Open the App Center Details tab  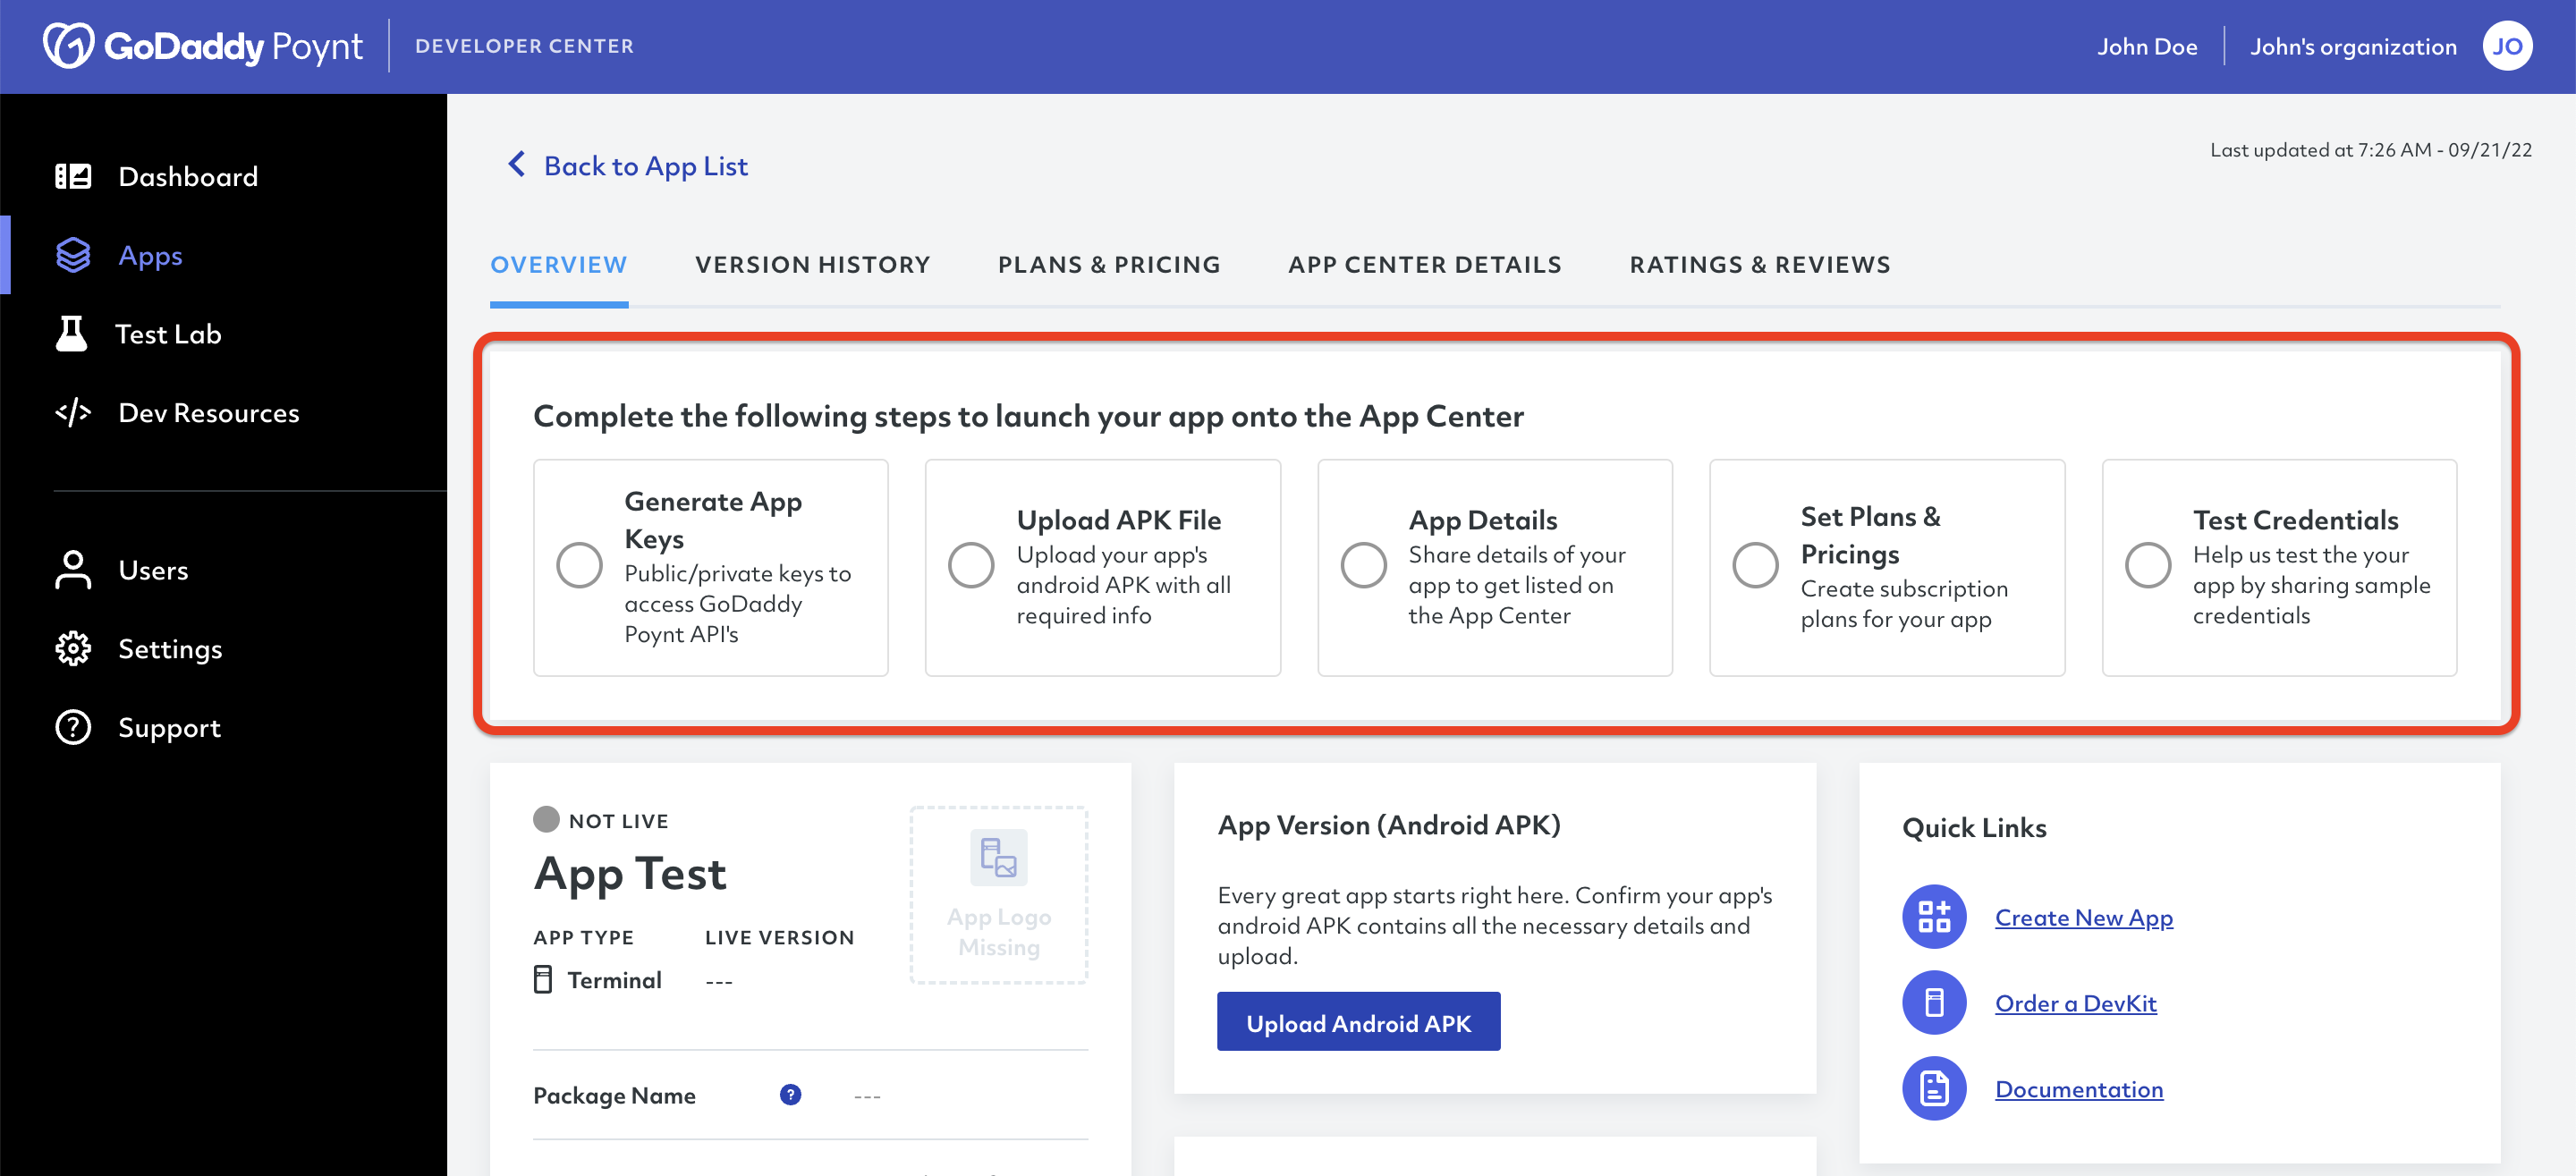(x=1424, y=263)
